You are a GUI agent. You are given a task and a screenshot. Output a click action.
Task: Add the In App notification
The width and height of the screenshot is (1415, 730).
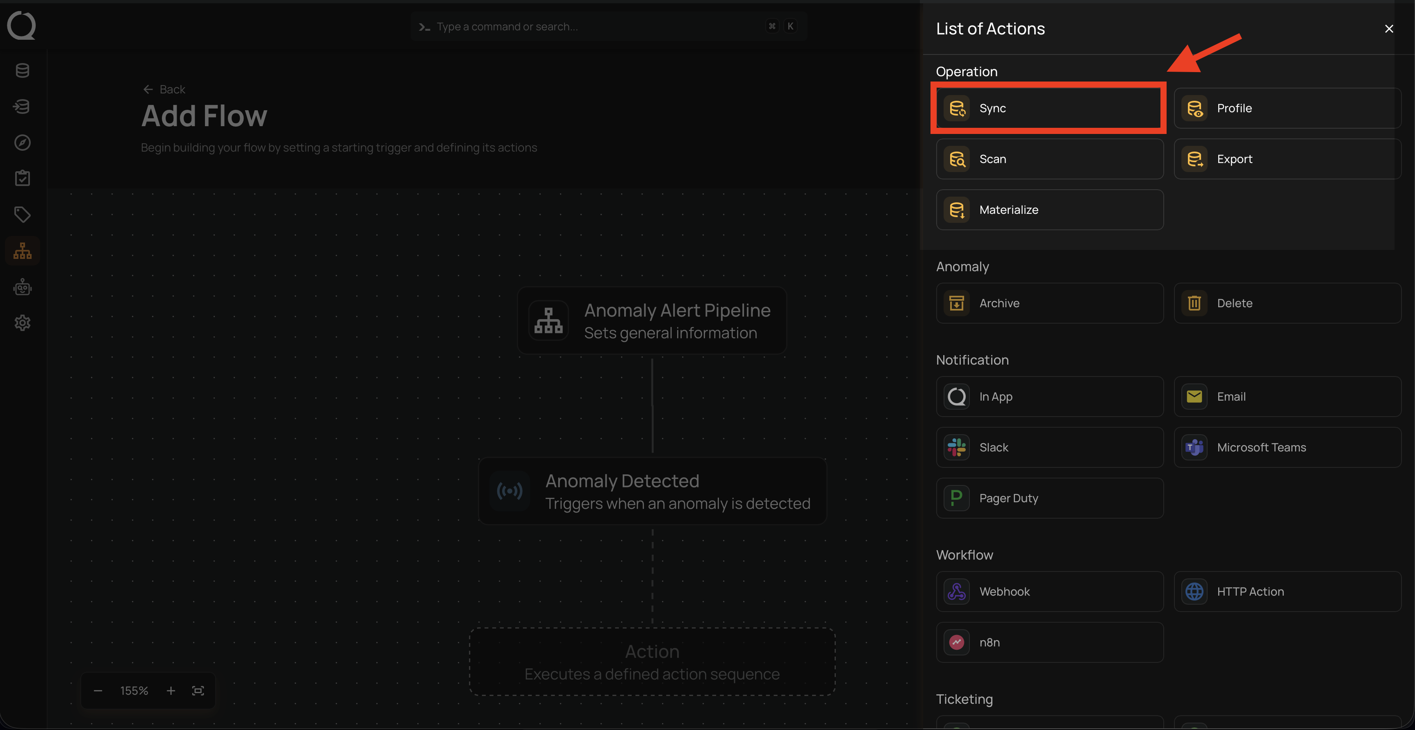[x=1049, y=396]
